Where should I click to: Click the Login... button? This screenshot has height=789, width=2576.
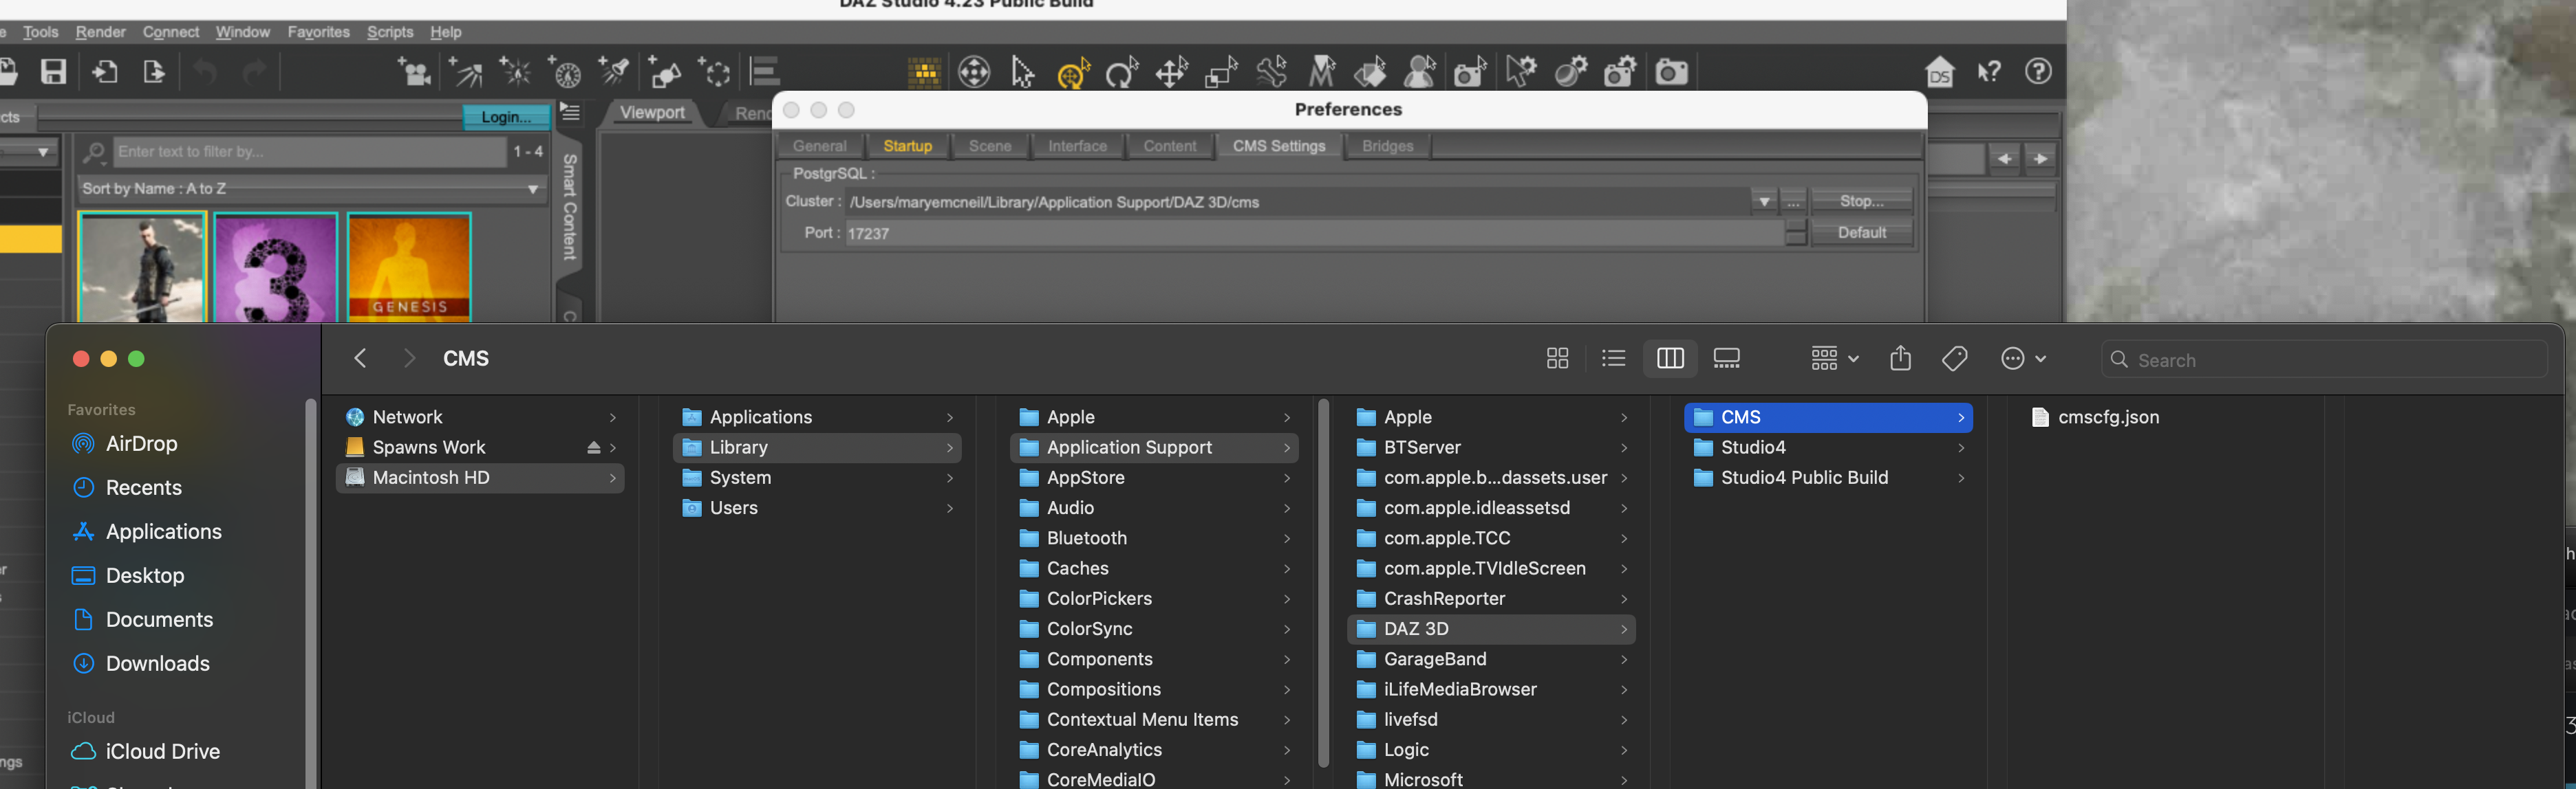506,117
